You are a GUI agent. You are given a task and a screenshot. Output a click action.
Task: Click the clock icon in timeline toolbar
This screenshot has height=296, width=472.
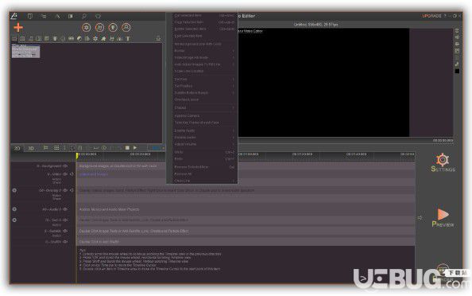[x=104, y=148]
